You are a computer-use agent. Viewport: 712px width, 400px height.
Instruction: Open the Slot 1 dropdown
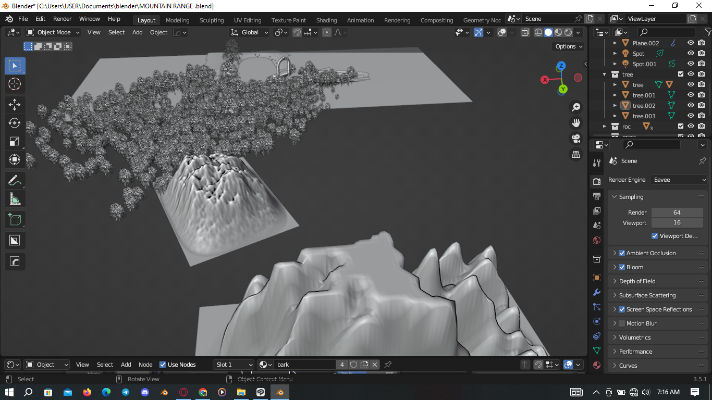pyautogui.click(x=234, y=365)
